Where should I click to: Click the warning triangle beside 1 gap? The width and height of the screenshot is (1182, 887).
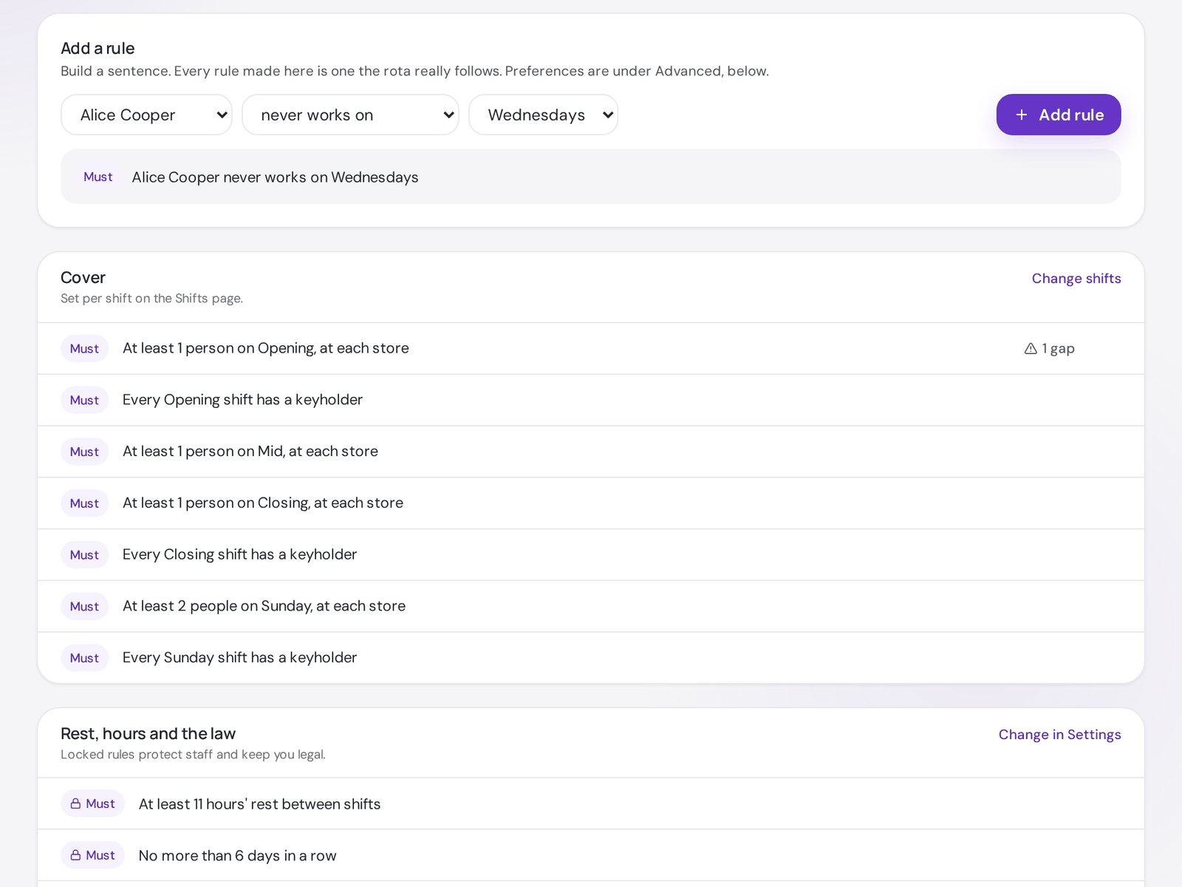(1031, 349)
